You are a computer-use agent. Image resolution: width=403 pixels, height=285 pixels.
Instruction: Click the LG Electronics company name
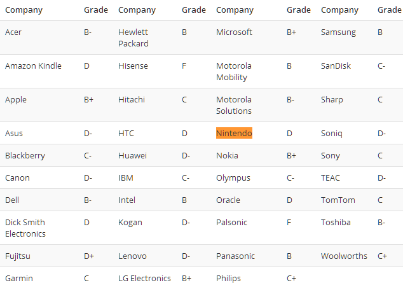coord(144,278)
